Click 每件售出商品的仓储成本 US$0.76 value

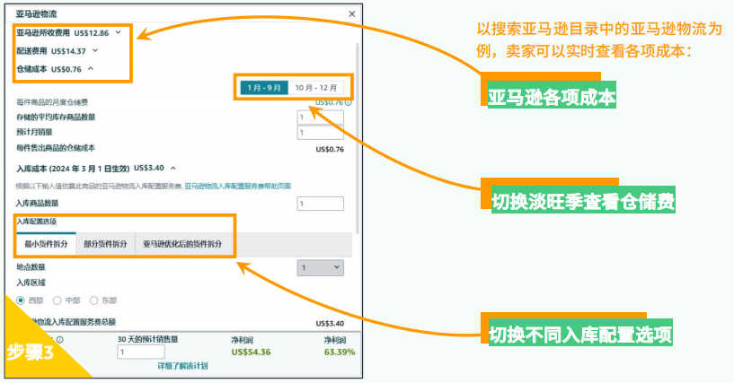point(330,150)
